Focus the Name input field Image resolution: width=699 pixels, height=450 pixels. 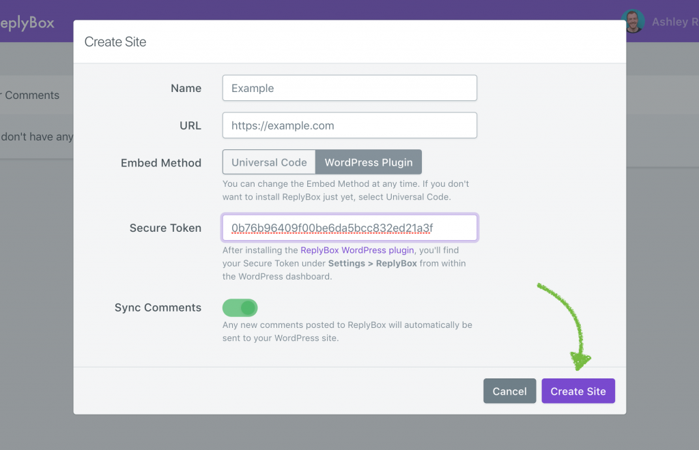coord(349,88)
